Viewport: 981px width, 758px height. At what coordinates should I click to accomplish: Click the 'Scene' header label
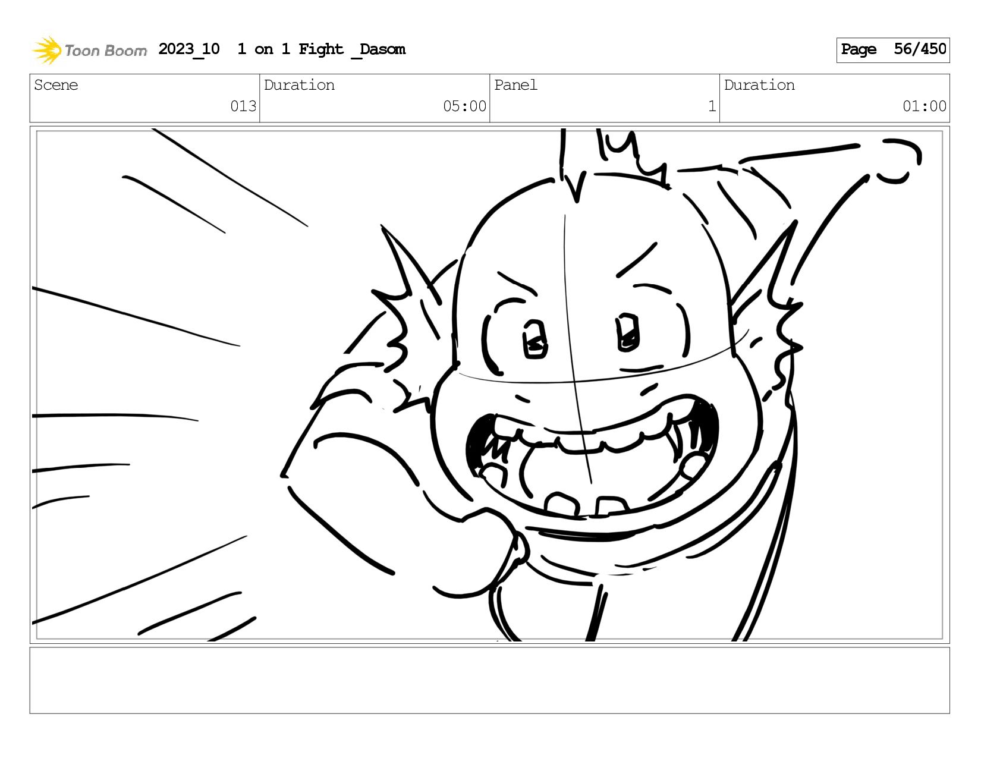point(56,85)
